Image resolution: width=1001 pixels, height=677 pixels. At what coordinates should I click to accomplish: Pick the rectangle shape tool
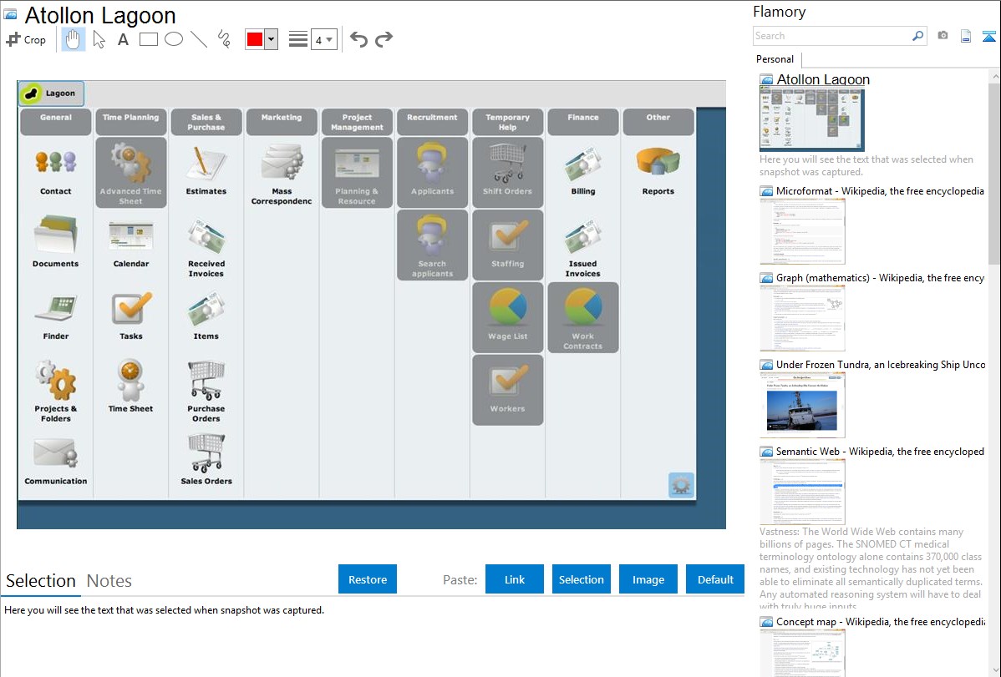click(149, 39)
